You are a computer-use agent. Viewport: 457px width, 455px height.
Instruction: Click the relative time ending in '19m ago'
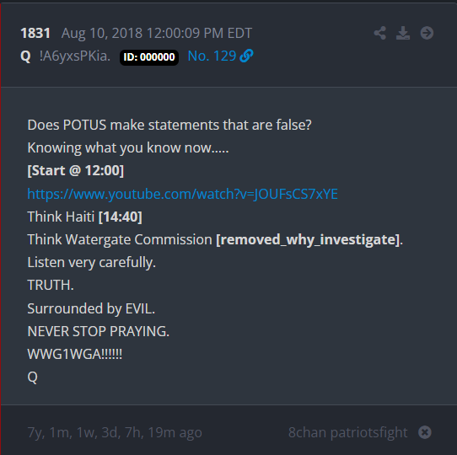pyautogui.click(x=115, y=433)
